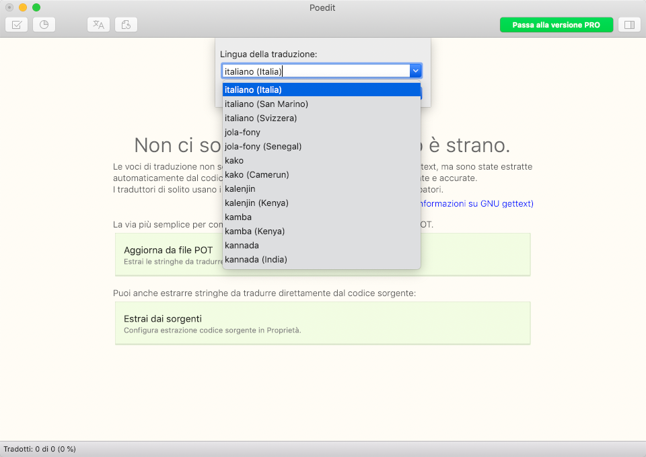Pick jola-fony language entry
646x457 pixels.
322,133
